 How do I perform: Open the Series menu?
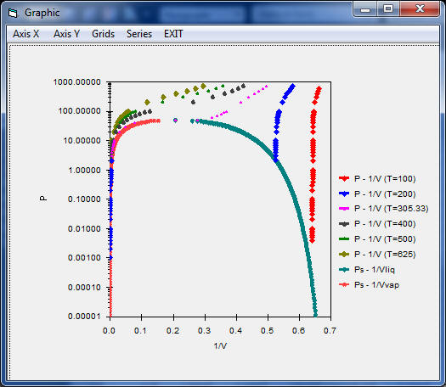click(x=139, y=34)
